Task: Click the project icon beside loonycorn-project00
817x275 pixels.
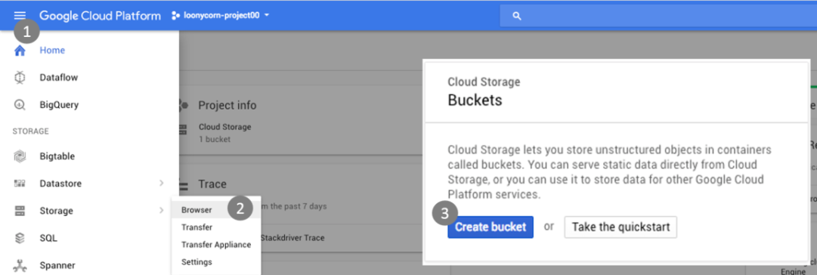Action: click(x=175, y=16)
